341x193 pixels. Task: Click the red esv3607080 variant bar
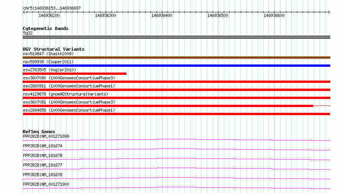[176, 82]
